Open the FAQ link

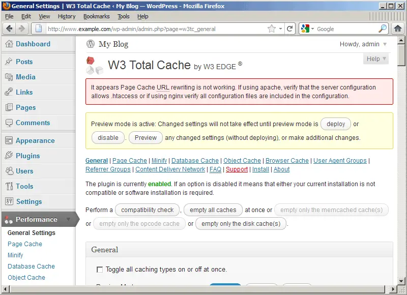(x=215, y=169)
